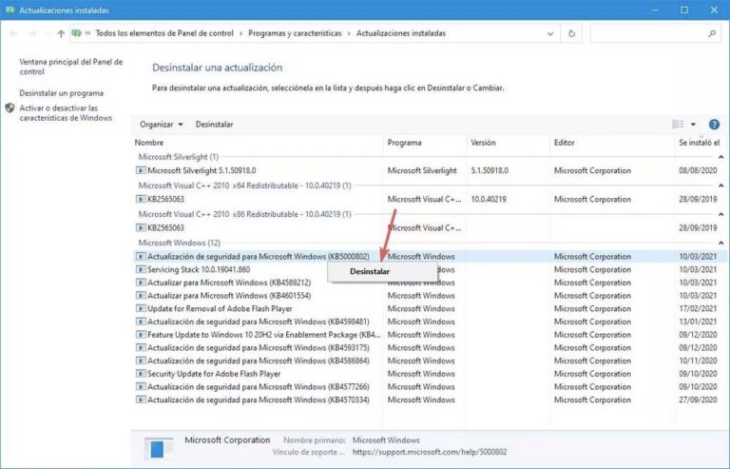Viewport: 730px width, 469px height.
Task: Open the previous locations chevron in breadcrumb
Action: click(88, 33)
